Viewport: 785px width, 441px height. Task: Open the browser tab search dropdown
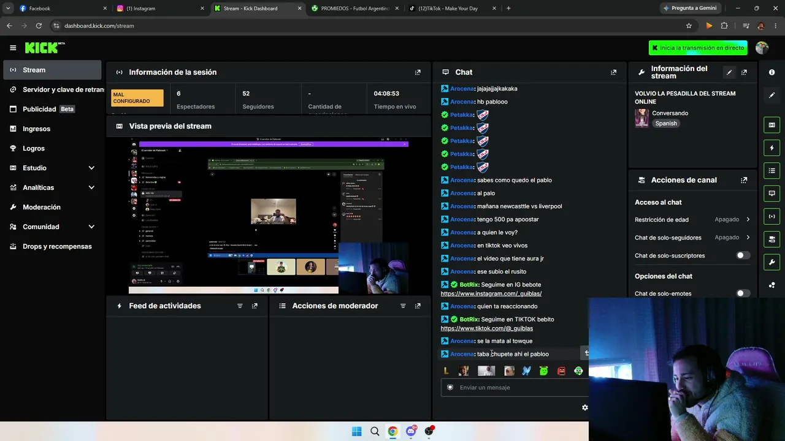(x=8, y=9)
